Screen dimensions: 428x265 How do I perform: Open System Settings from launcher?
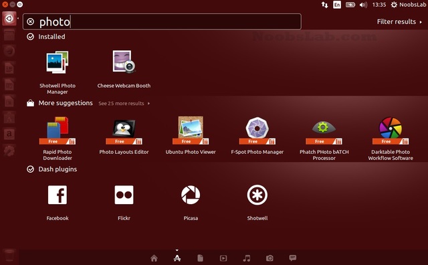point(9,151)
